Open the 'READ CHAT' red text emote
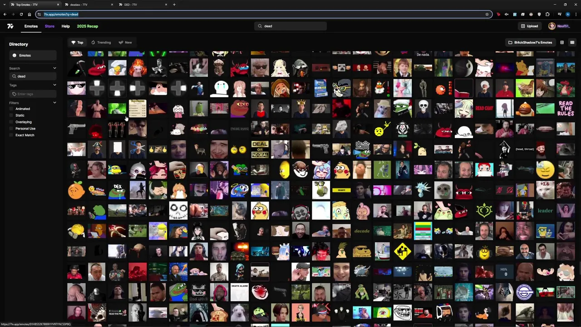 484,109
